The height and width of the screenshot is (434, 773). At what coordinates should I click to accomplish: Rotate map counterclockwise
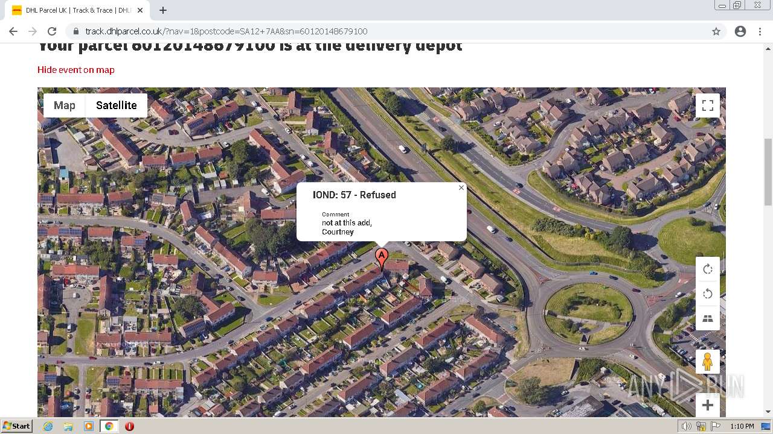pos(708,294)
